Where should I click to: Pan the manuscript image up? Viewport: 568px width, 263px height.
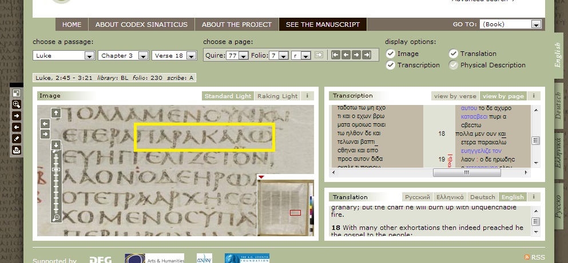[x=56, y=113]
